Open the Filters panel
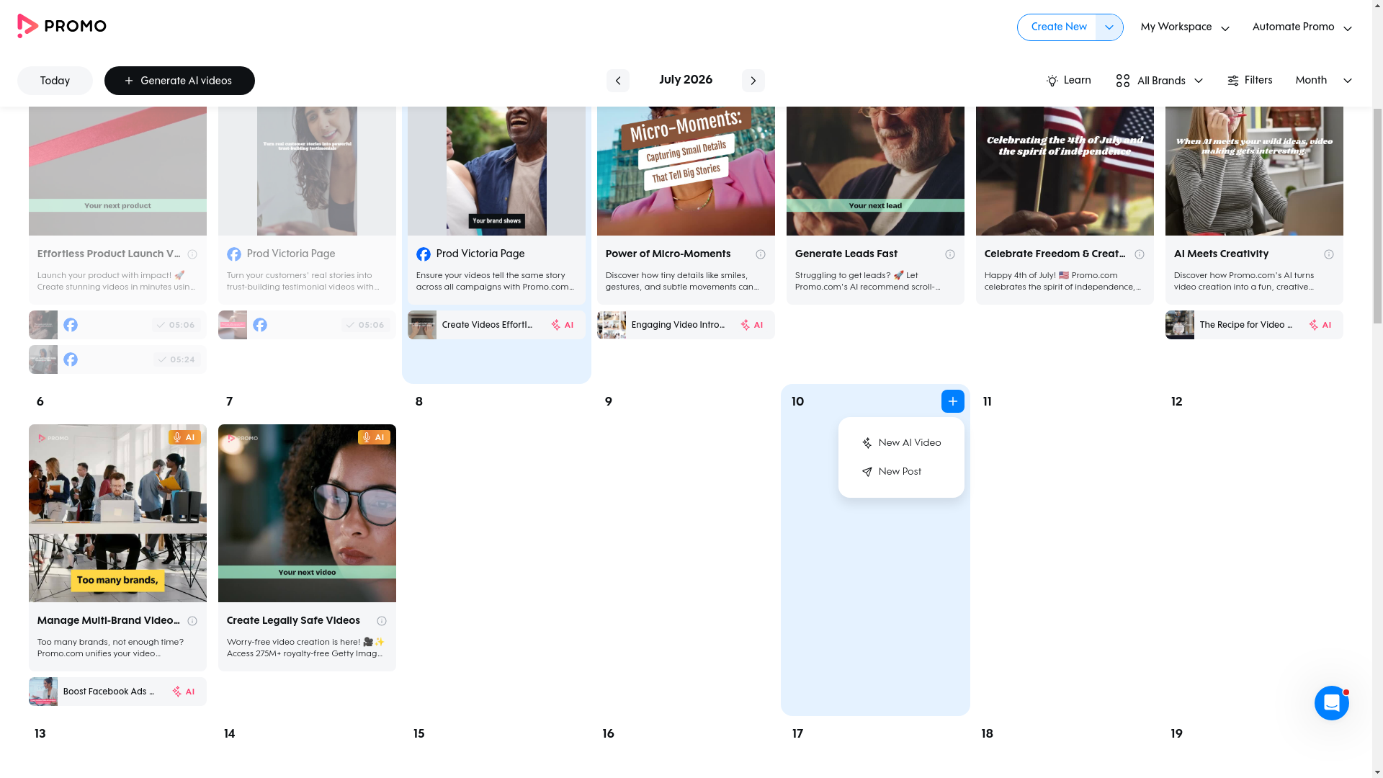Screen dimensions: 1383x778 coord(1250,81)
